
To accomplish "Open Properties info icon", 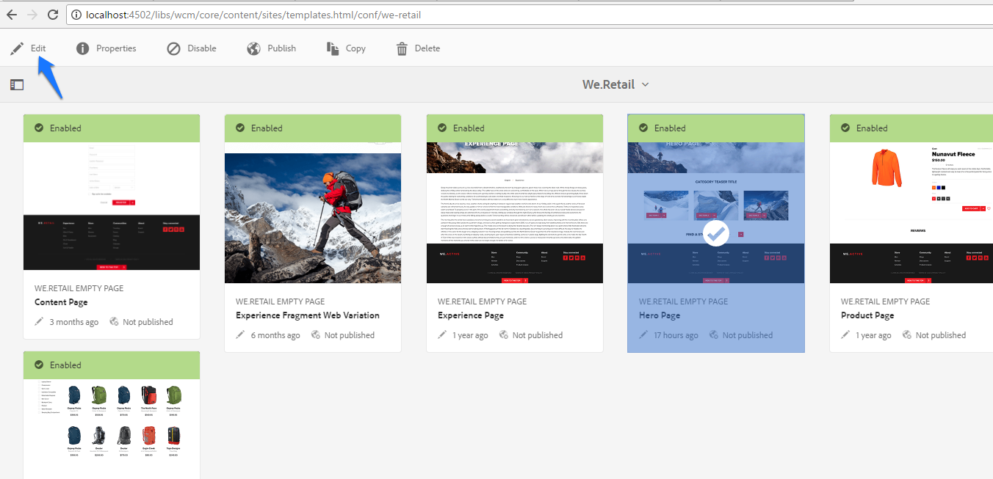I will coord(83,48).
